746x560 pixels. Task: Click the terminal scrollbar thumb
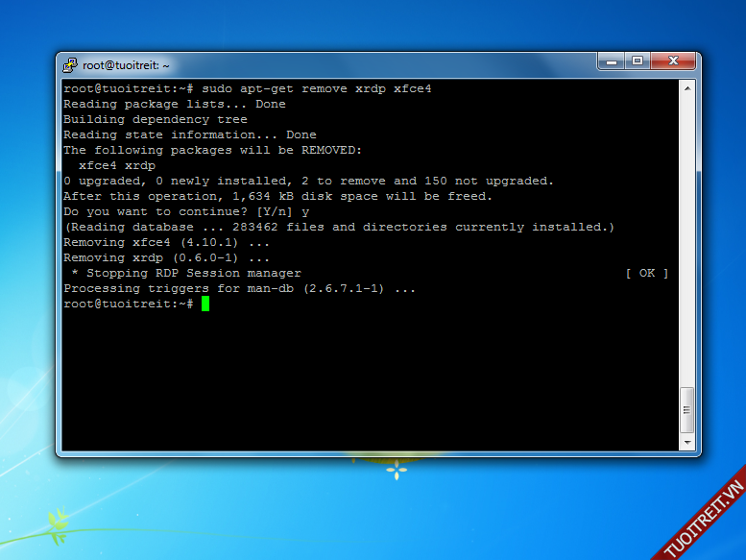686,410
